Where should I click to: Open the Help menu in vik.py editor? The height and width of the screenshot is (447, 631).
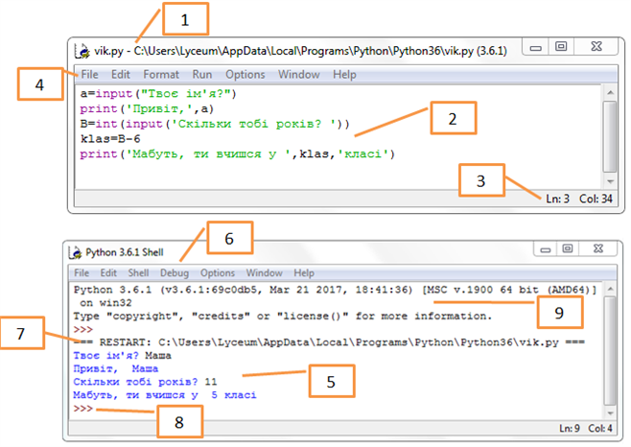[x=344, y=74]
